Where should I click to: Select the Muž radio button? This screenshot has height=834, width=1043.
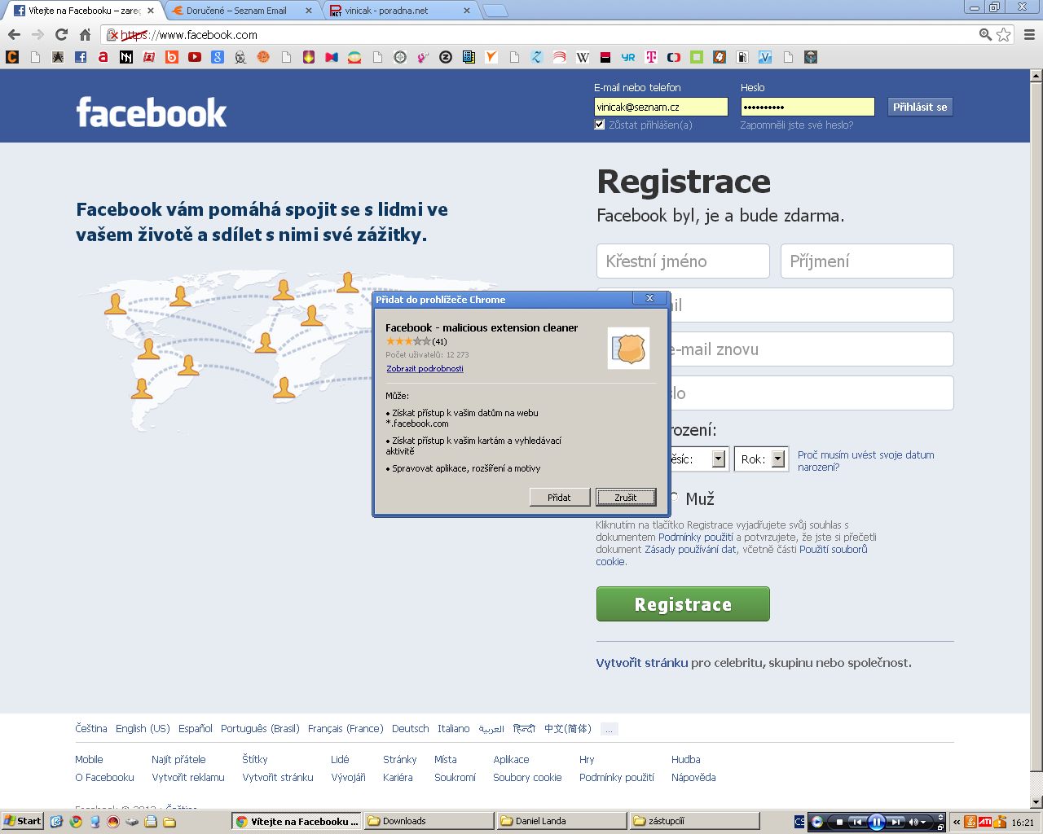pyautogui.click(x=674, y=497)
